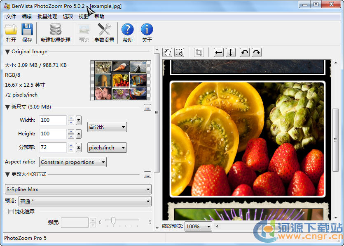Select the rectangular selection tool
Viewport: 344px width, 246px height.
coord(179,52)
